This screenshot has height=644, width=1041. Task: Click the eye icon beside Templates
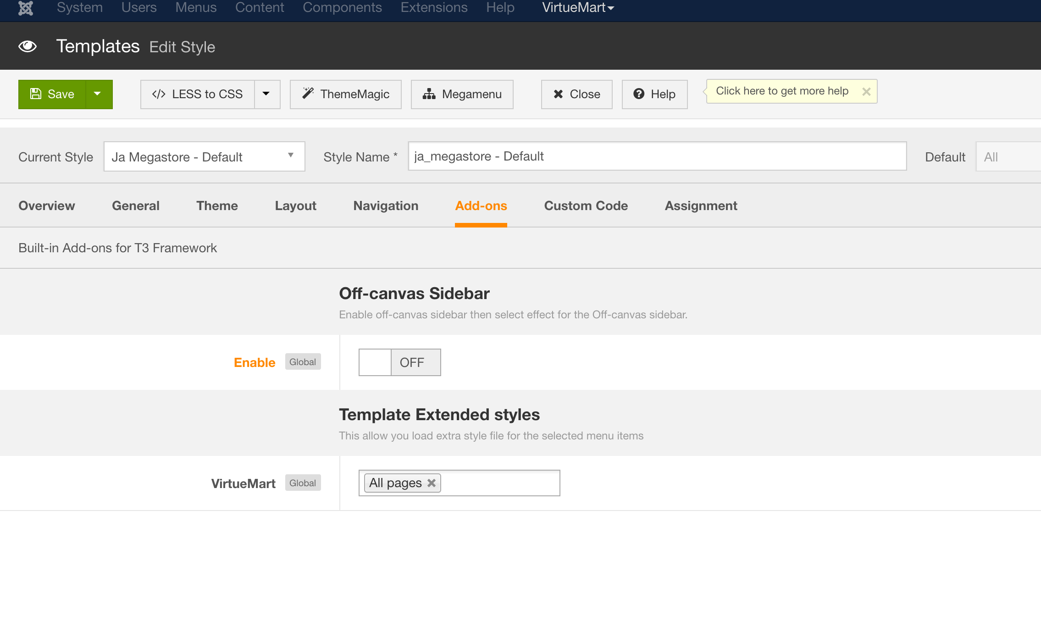tap(28, 46)
